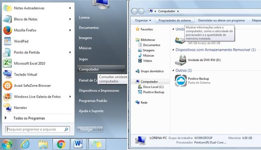Click Desinstalar ou alterar um programa

[221, 21]
